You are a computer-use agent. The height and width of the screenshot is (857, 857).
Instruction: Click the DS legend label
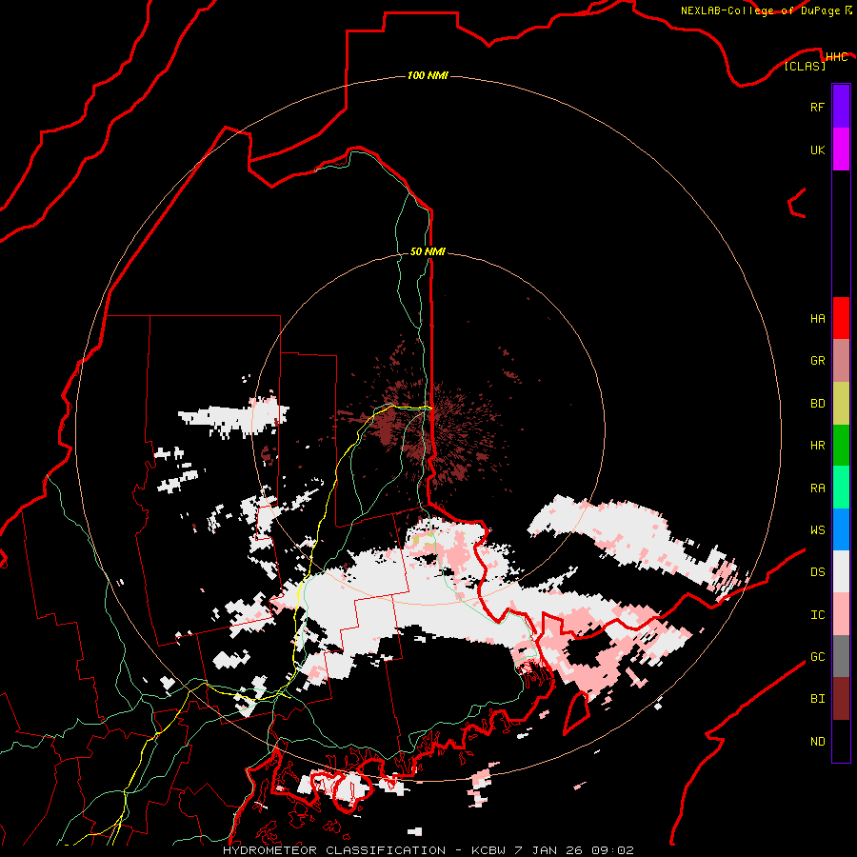817,572
